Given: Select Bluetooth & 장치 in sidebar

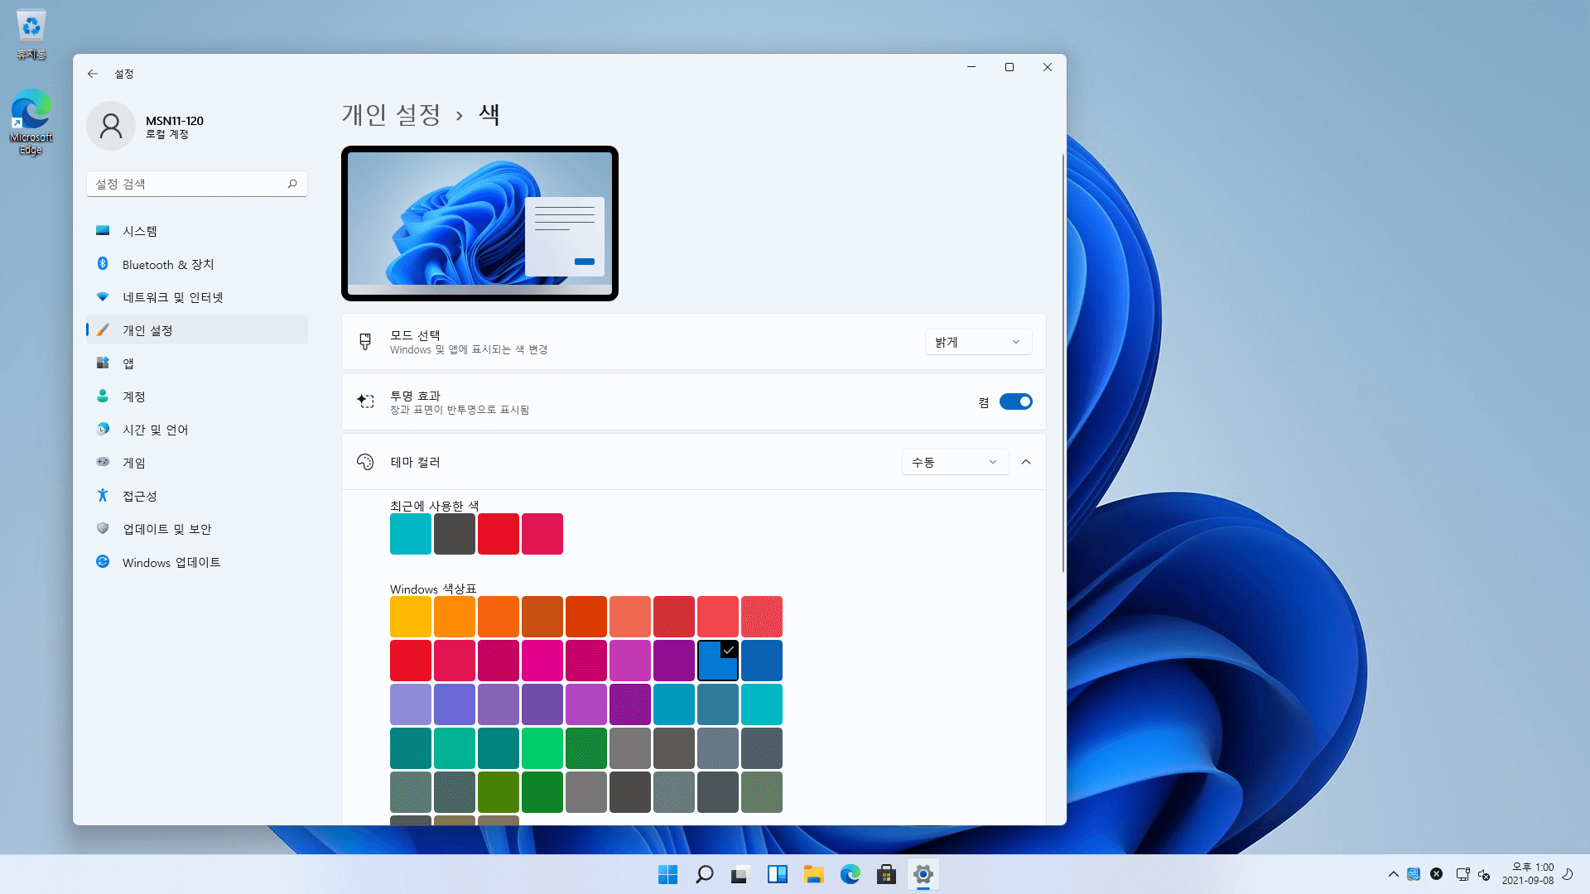Looking at the screenshot, I should click(x=197, y=264).
